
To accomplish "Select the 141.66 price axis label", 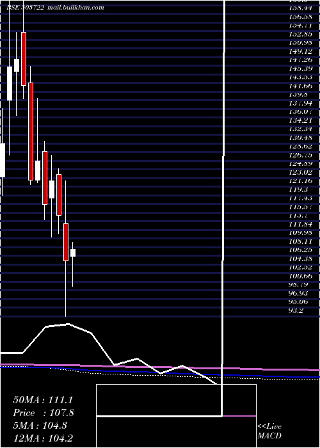I will [x=300, y=86].
